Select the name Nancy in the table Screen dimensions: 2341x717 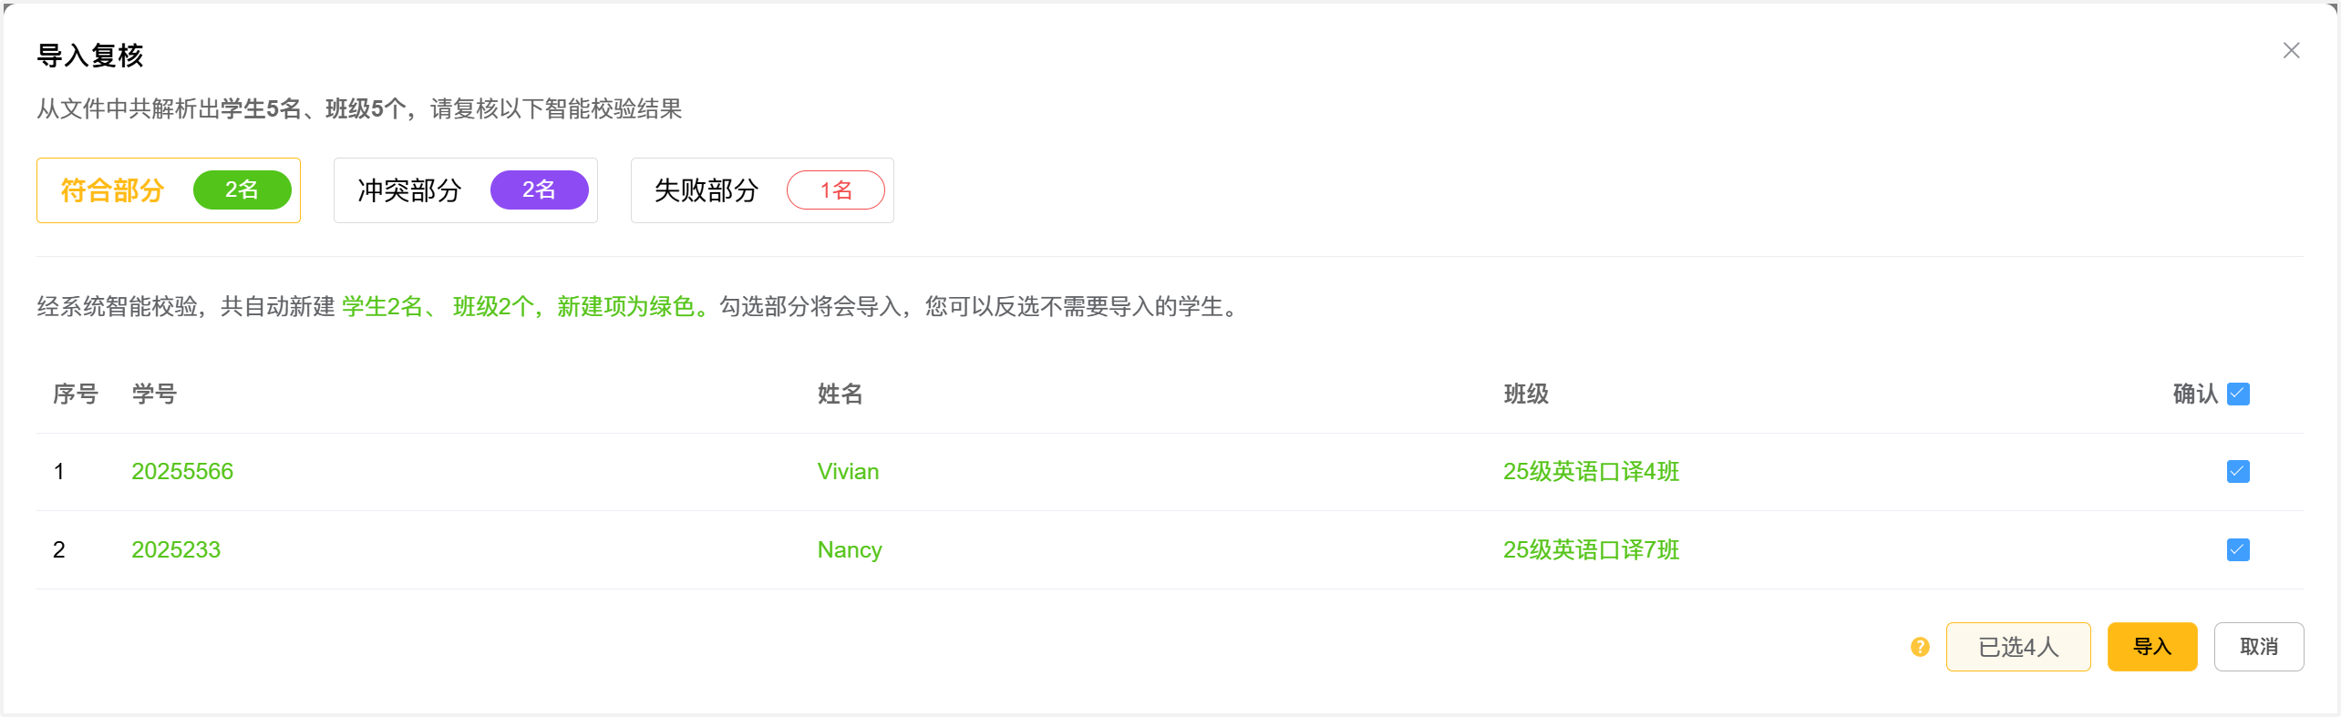[850, 549]
